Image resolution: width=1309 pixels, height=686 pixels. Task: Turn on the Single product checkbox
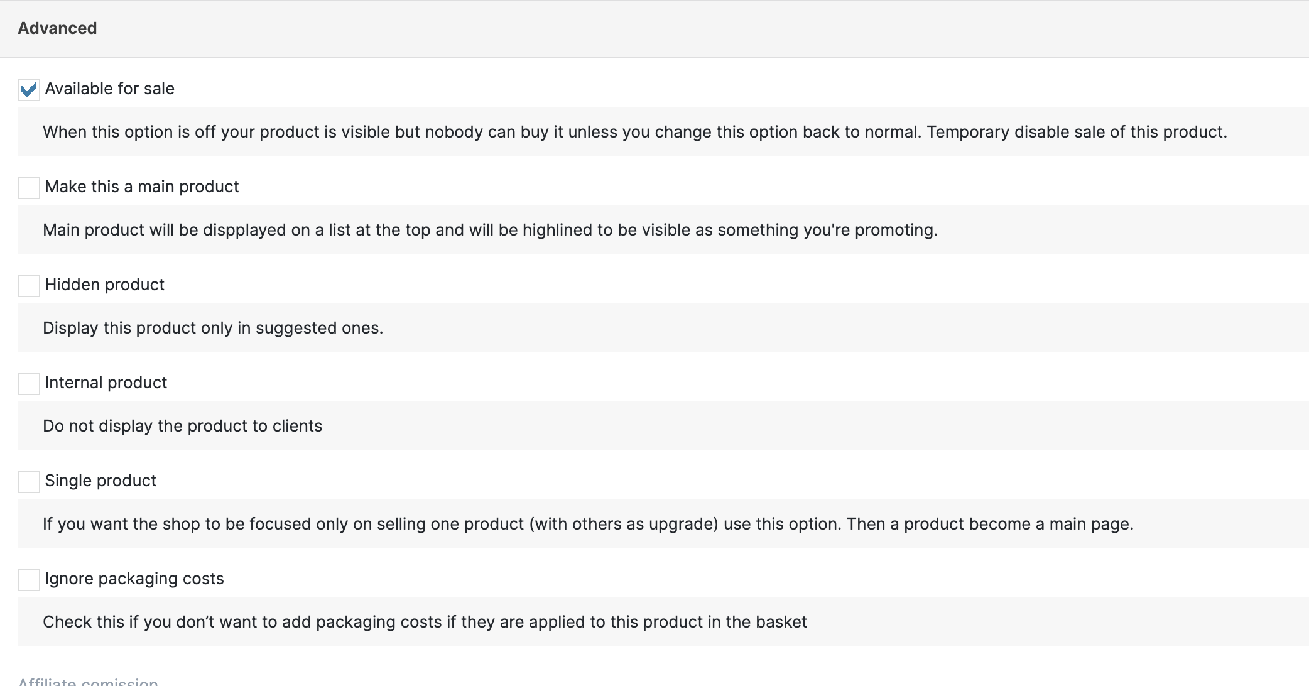tap(29, 482)
